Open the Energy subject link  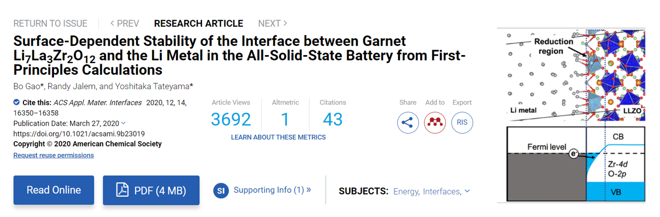[x=407, y=191]
